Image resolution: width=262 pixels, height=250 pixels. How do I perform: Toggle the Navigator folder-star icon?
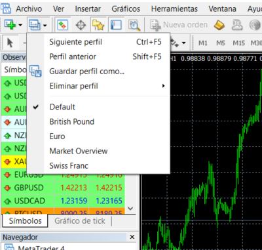point(98,25)
